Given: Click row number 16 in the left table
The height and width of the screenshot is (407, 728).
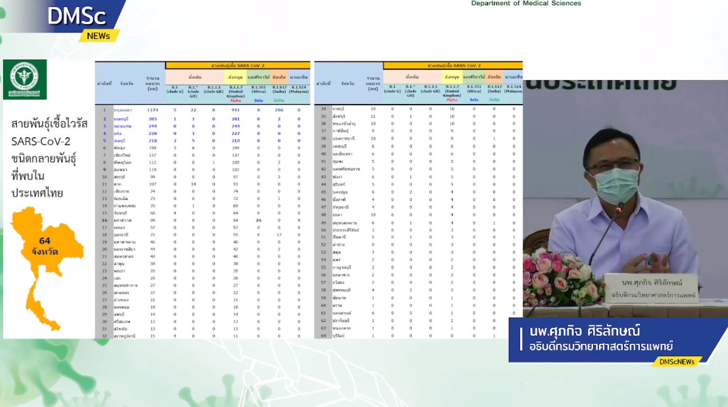Looking at the screenshot, I should 105,221.
